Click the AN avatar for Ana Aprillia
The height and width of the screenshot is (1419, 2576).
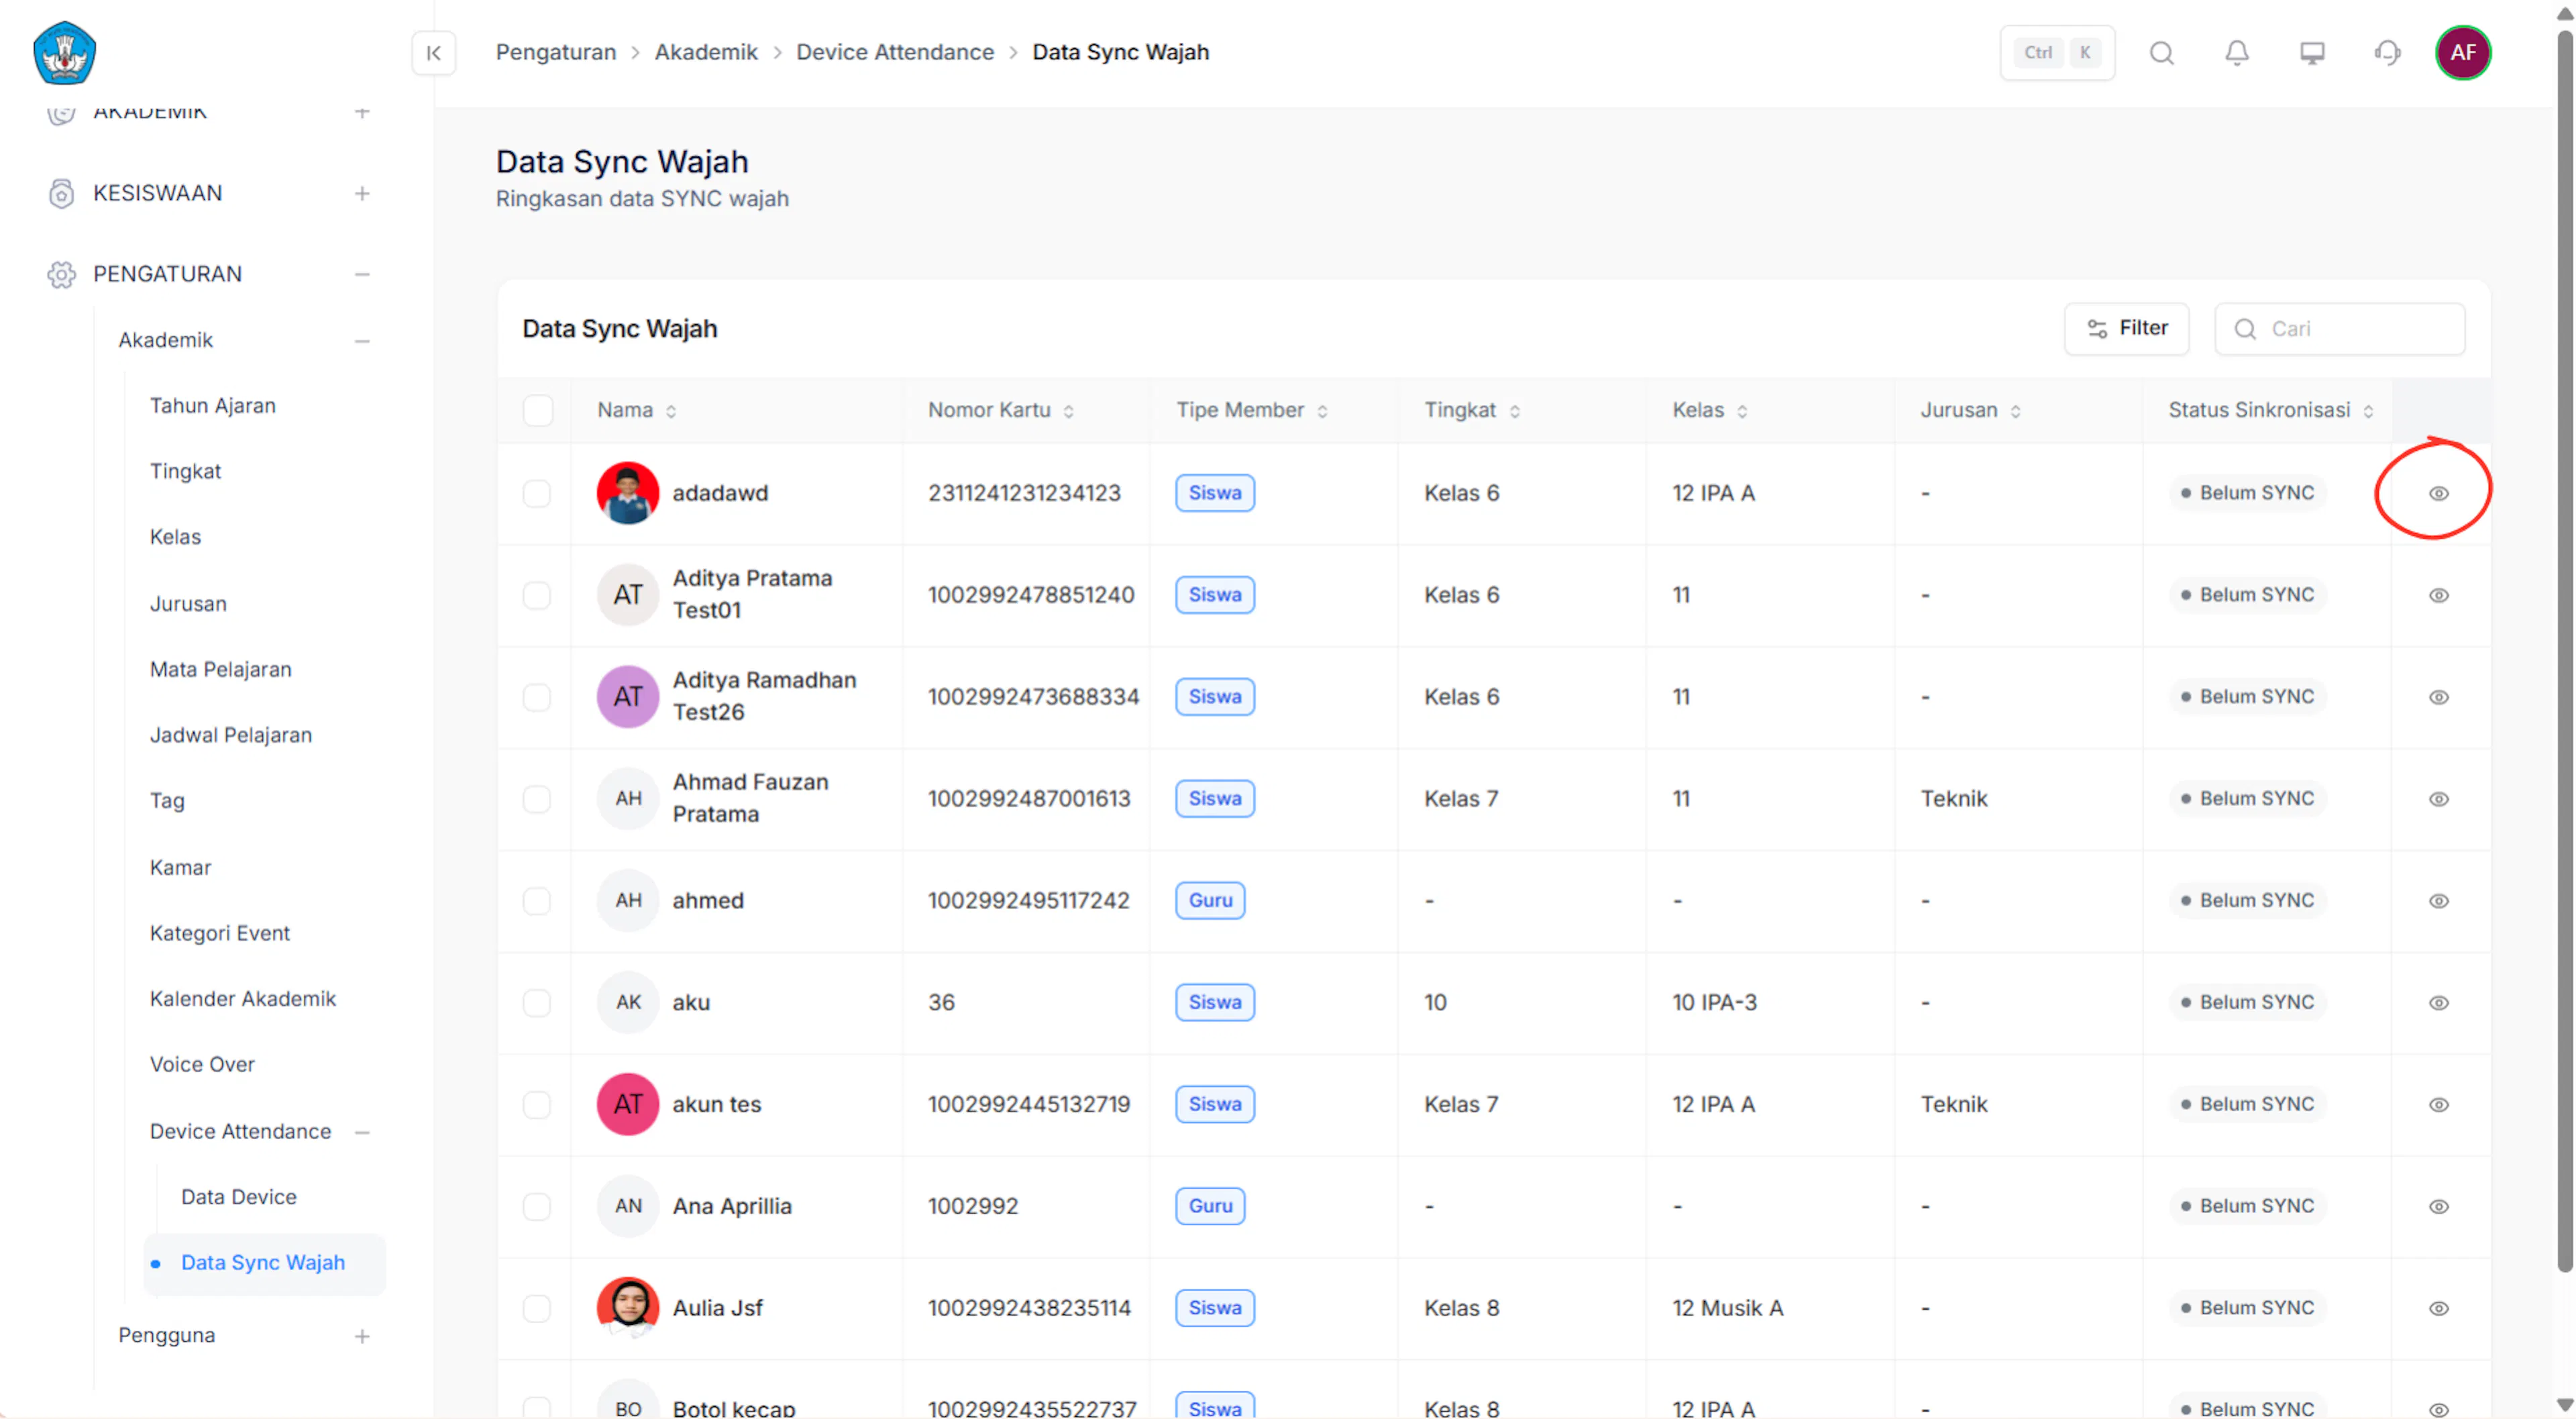click(x=627, y=1206)
